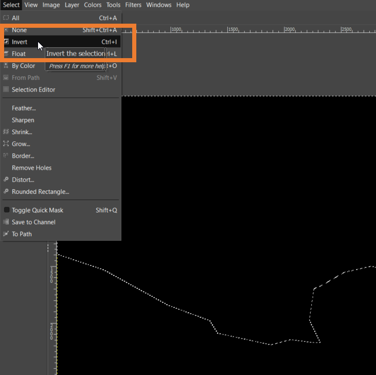Open the Windows menu
The image size is (376, 375).
tap(158, 5)
